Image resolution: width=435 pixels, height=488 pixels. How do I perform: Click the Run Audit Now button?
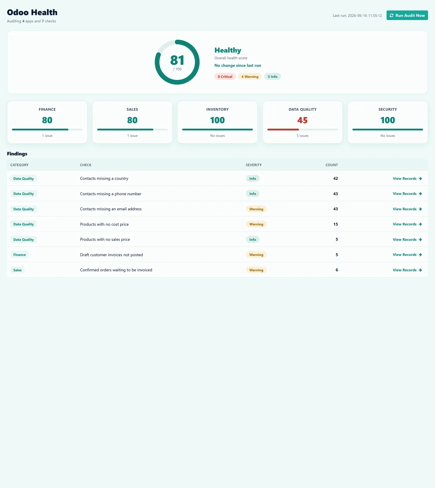pos(407,15)
